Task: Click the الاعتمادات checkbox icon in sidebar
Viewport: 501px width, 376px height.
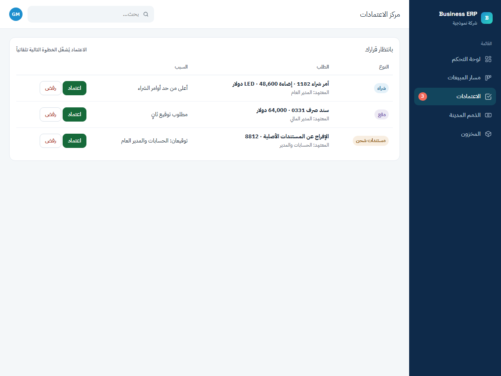Action: pos(488,97)
